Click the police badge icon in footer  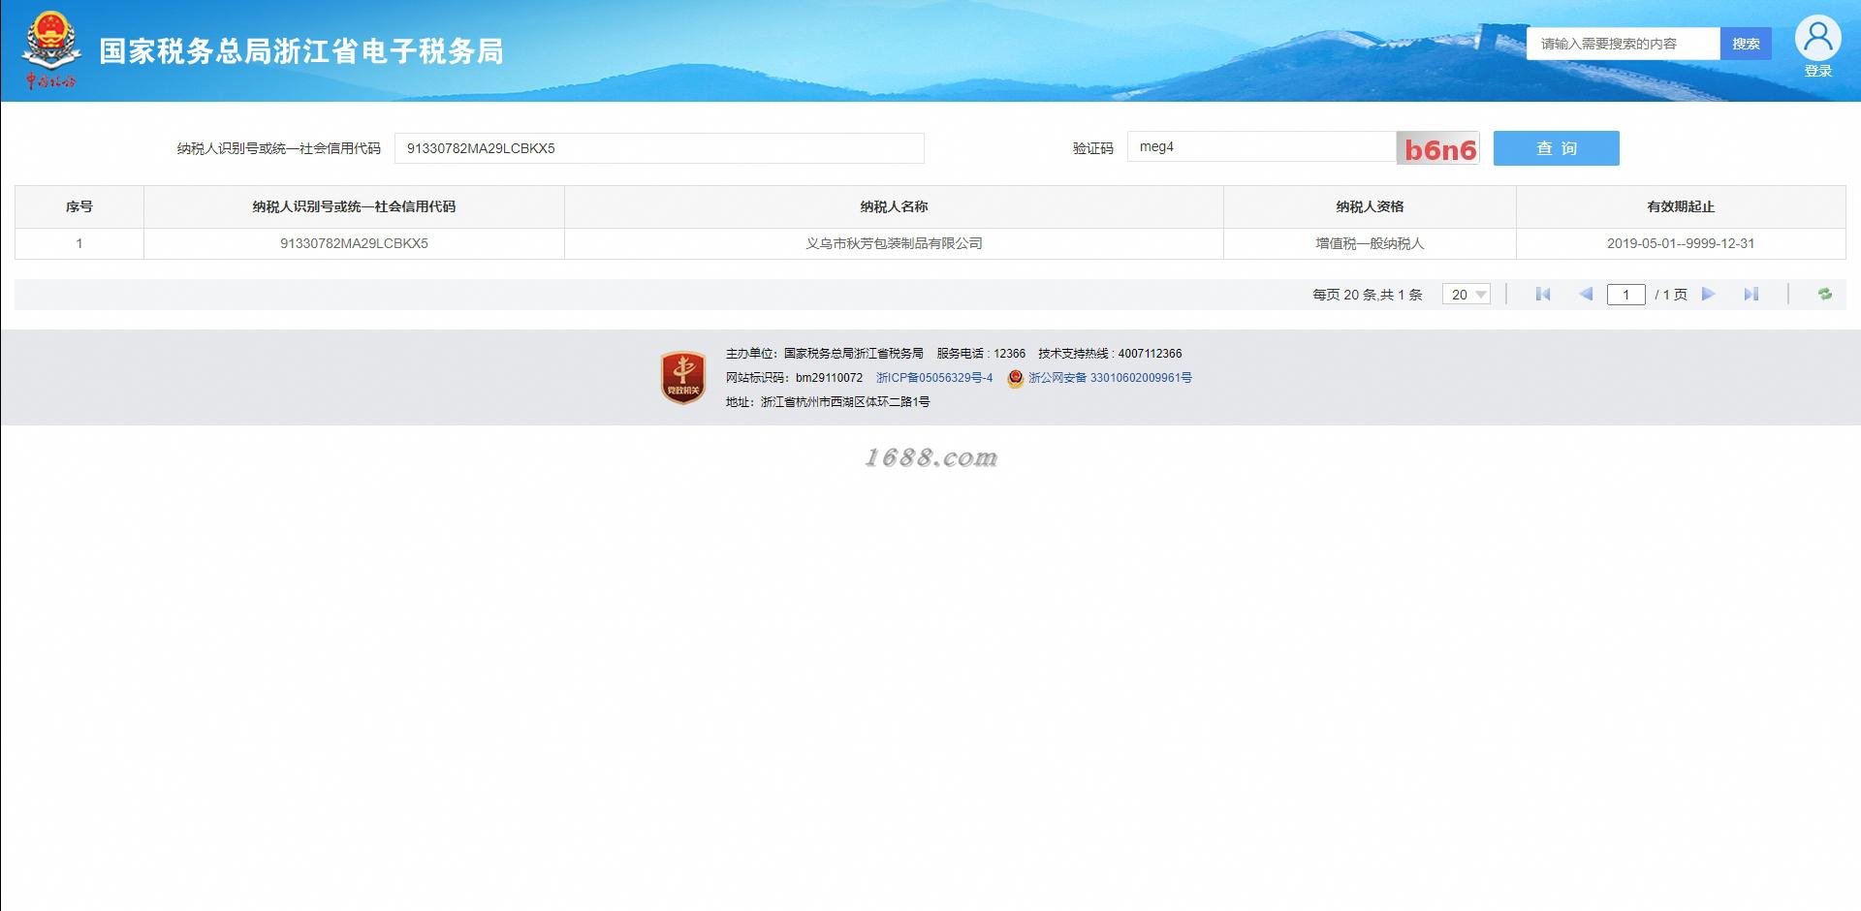[x=1015, y=378]
